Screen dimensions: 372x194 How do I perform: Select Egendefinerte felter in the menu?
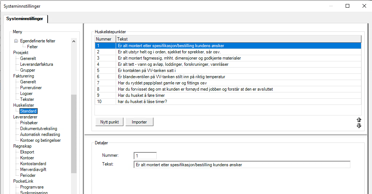[37, 41]
